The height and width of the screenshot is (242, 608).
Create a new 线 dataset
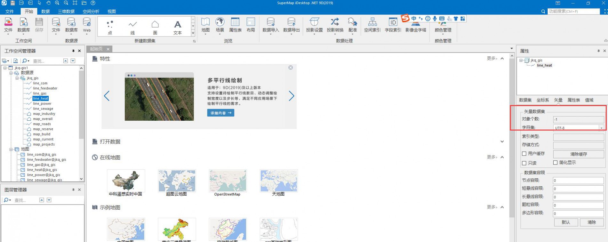point(132,27)
